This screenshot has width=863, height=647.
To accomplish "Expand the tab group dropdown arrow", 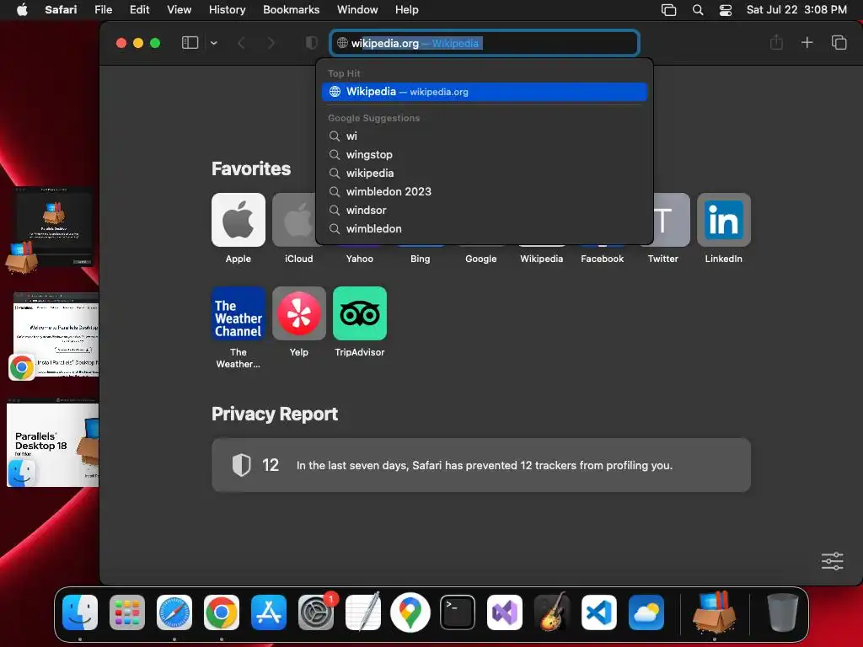I will point(213,43).
